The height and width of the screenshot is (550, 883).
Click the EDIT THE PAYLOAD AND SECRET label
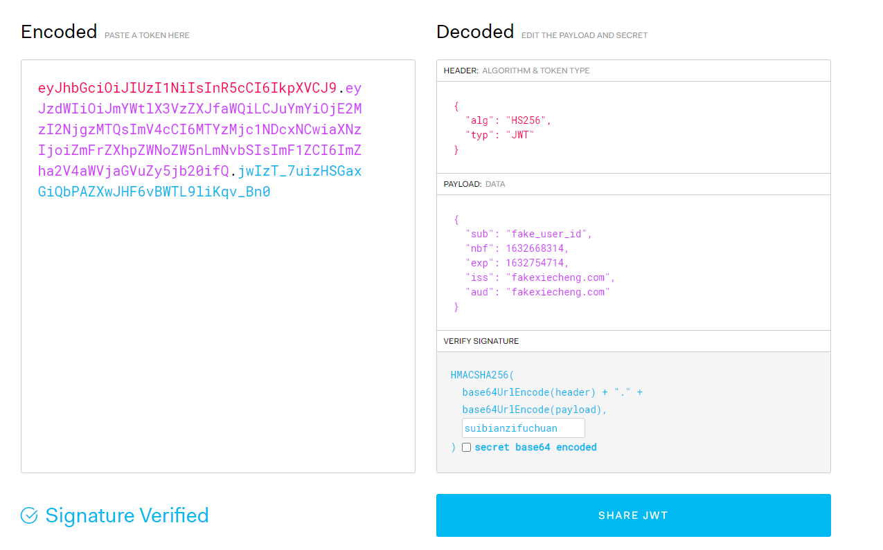coord(584,35)
